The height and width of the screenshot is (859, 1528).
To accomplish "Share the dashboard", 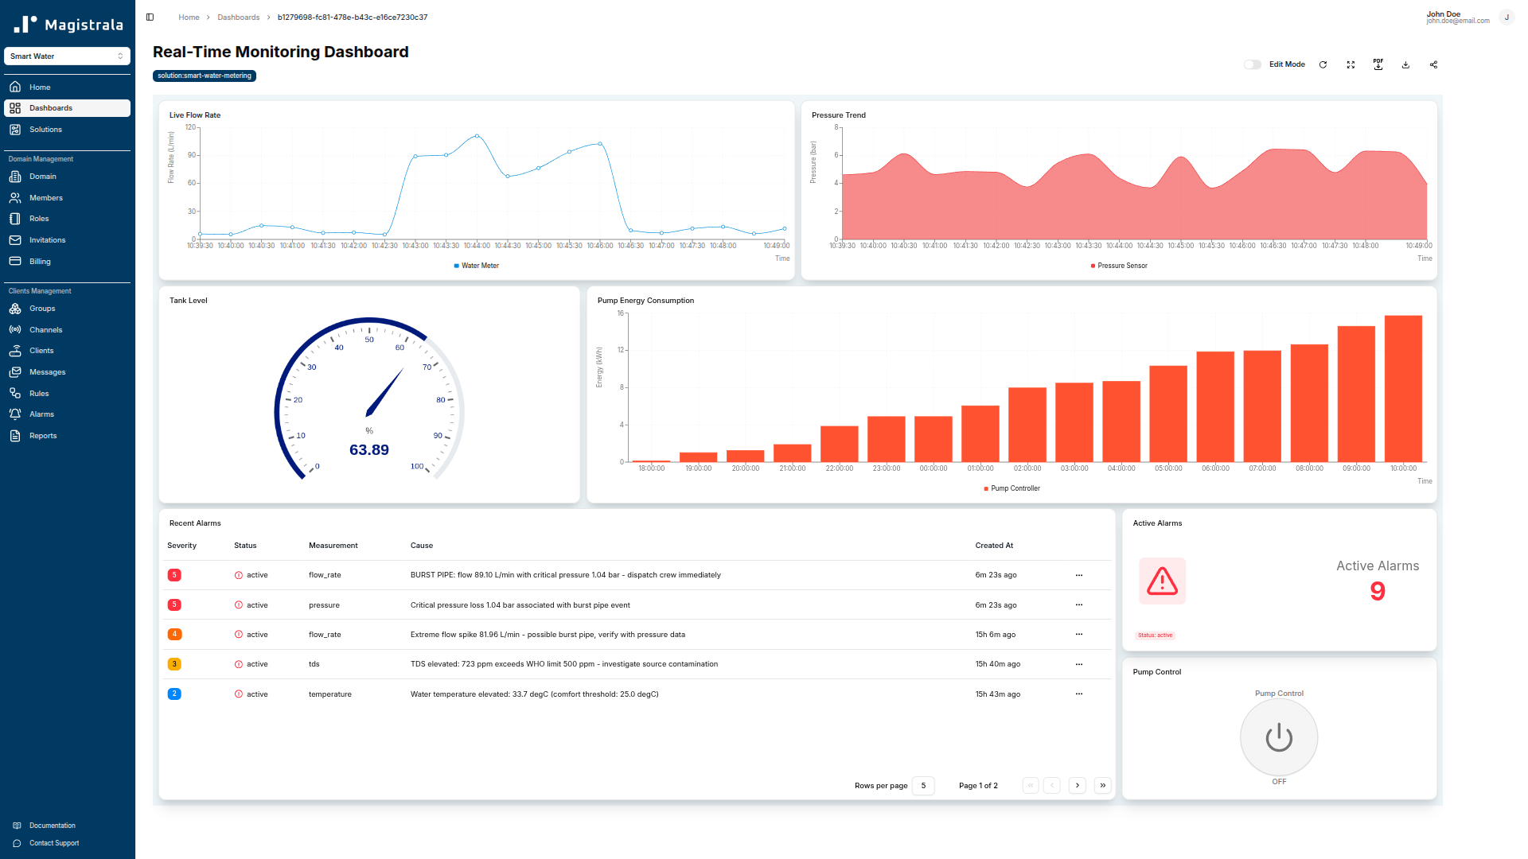I will (1433, 64).
